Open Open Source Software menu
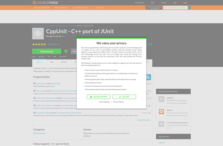The height and width of the screenshot is (146, 223). point(42,8)
